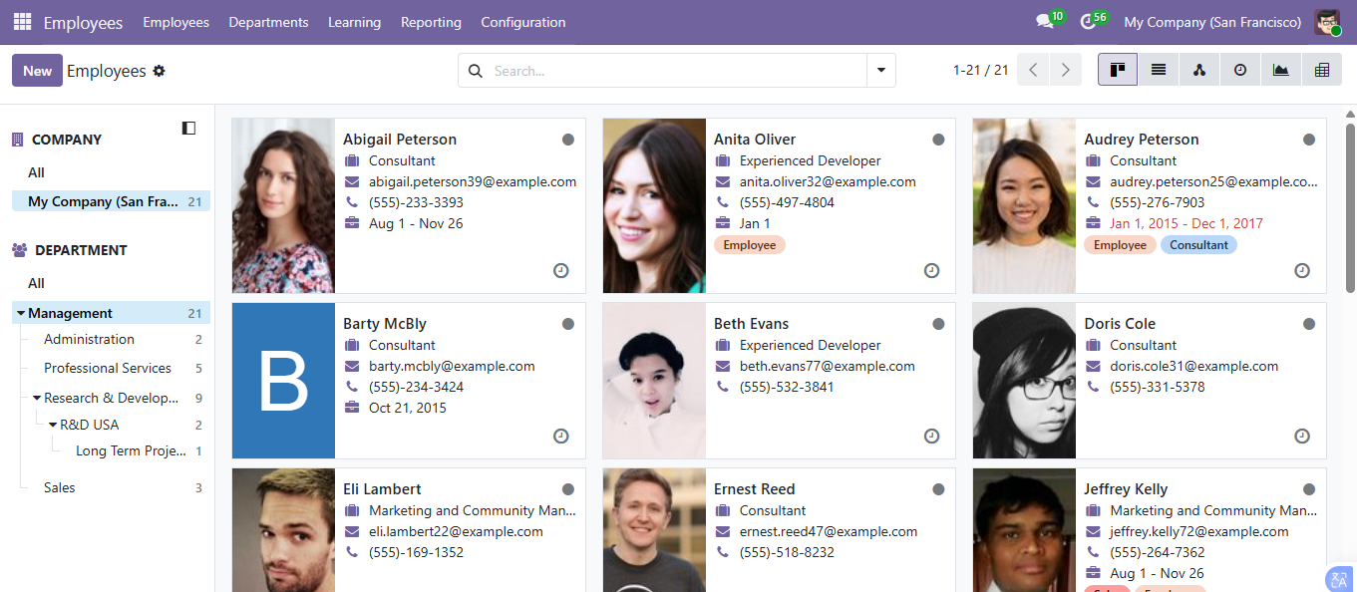This screenshot has width=1357, height=592.
Task: Open the Reporting menu
Action: click(x=431, y=22)
